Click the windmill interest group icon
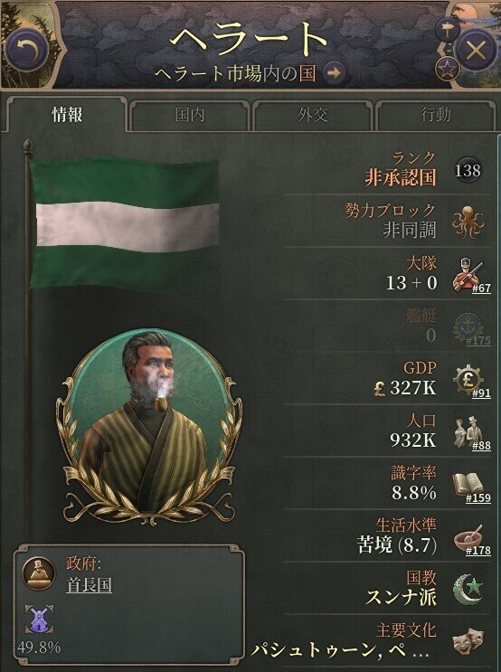Image resolution: width=501 pixels, height=672 pixels. tap(39, 620)
